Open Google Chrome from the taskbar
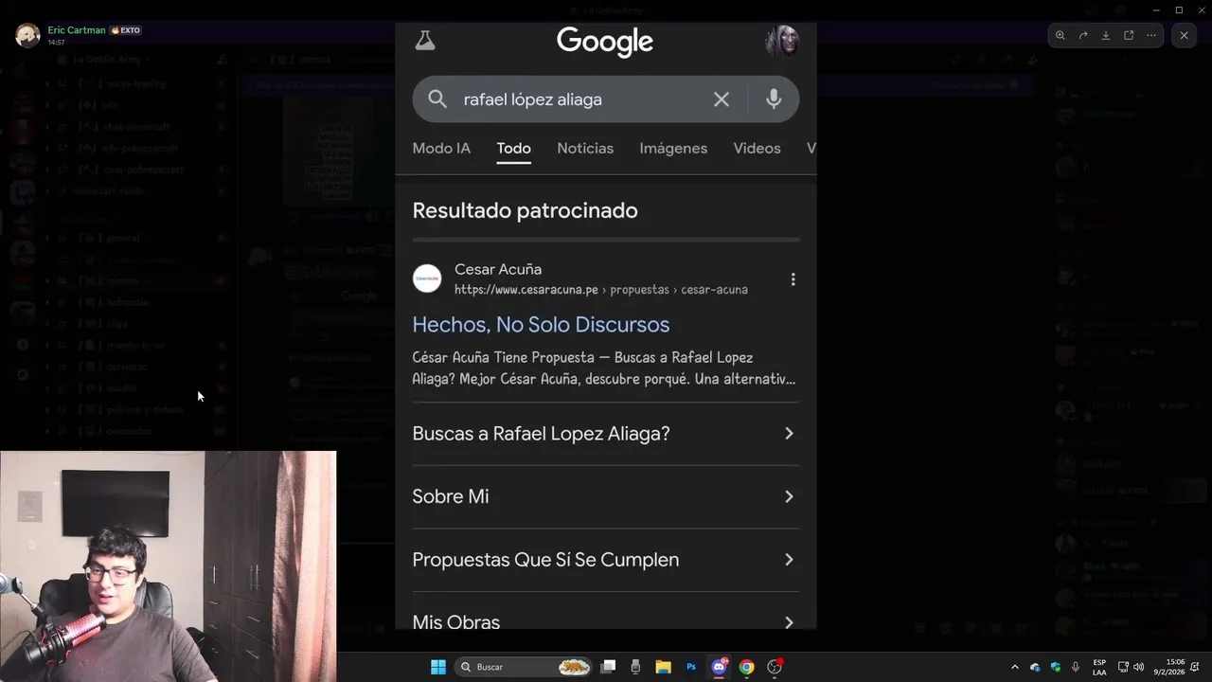This screenshot has height=682, width=1212. pos(746,667)
